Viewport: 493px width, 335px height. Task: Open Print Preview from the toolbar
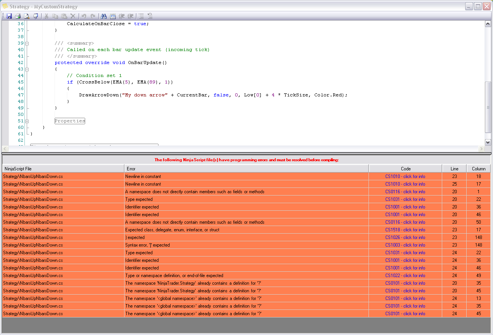coord(27,16)
